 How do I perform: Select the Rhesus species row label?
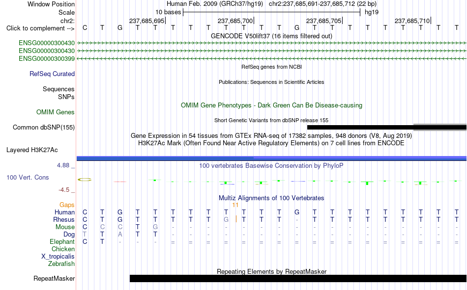(x=64, y=219)
